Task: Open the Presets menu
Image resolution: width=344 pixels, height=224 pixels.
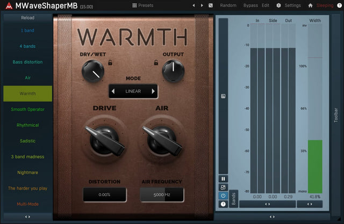Action: (142, 5)
